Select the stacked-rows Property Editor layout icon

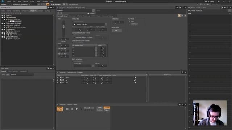pyautogui.click(x=185, y=16)
